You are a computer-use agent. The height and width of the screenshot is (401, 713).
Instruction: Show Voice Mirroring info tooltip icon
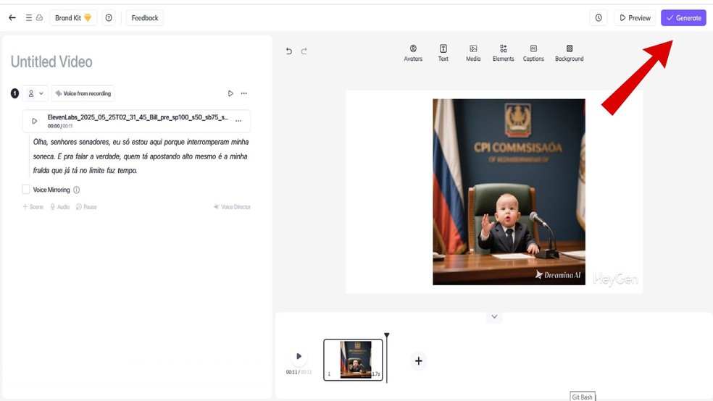76,190
